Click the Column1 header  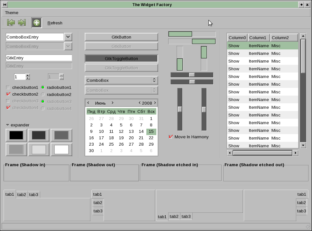tap(259, 38)
